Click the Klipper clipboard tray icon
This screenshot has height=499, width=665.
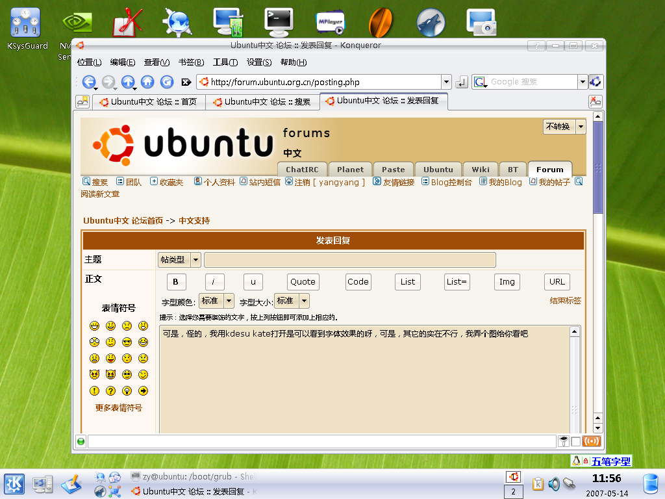538,483
